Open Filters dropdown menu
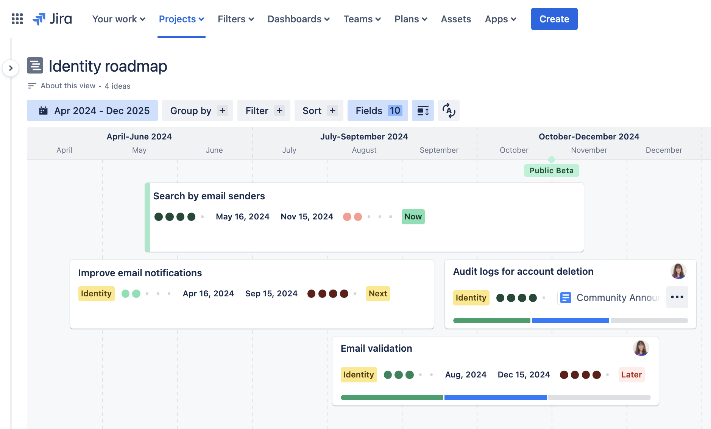This screenshot has width=711, height=429. pyautogui.click(x=236, y=19)
